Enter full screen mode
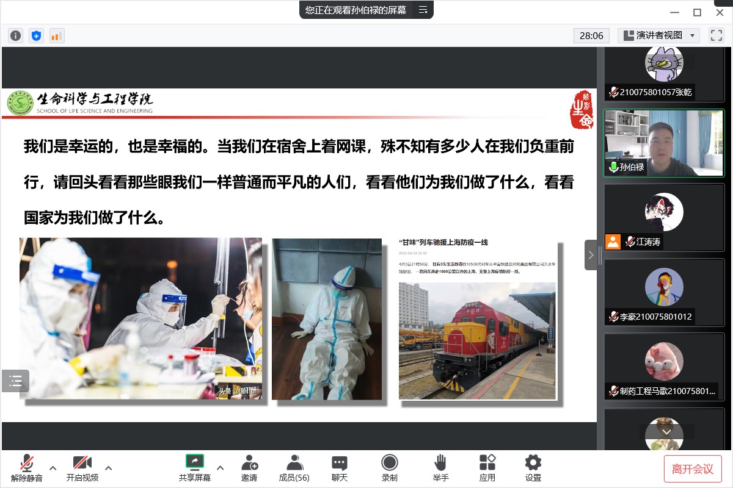This screenshot has width=733, height=488. pyautogui.click(x=716, y=35)
